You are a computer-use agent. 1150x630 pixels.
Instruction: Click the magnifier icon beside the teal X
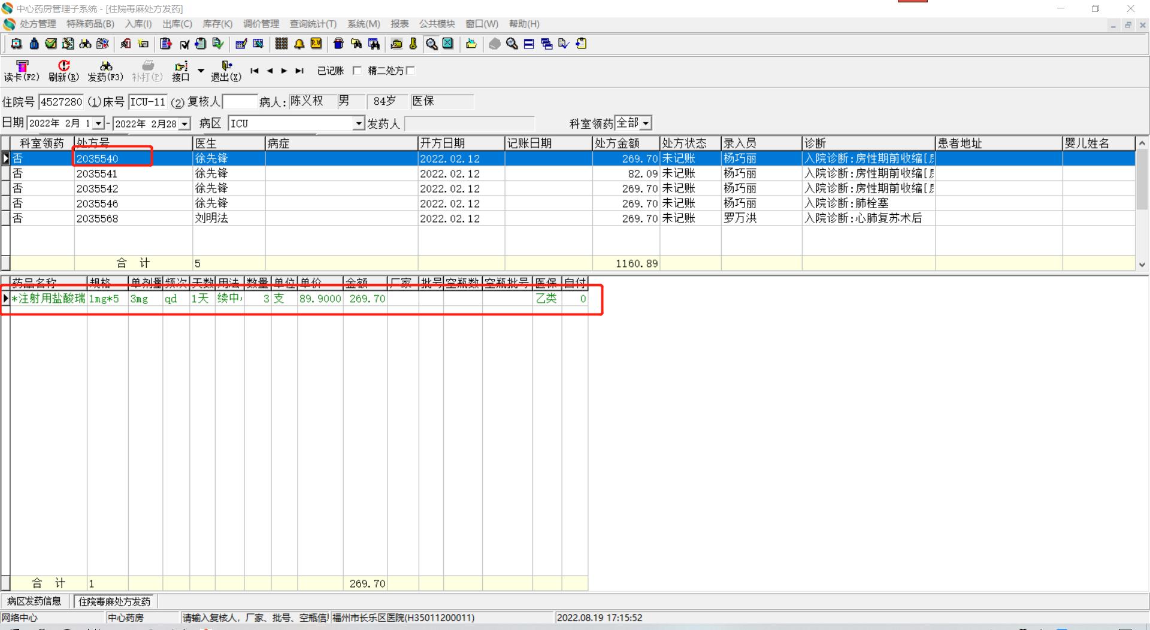(x=431, y=44)
